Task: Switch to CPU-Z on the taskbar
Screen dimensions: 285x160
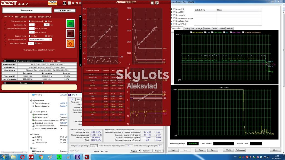Action: coord(78,157)
